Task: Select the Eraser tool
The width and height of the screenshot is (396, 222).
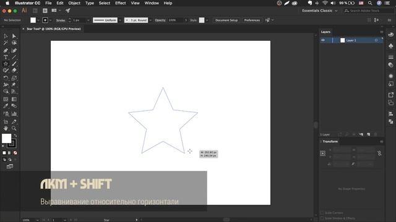Action: (14, 70)
